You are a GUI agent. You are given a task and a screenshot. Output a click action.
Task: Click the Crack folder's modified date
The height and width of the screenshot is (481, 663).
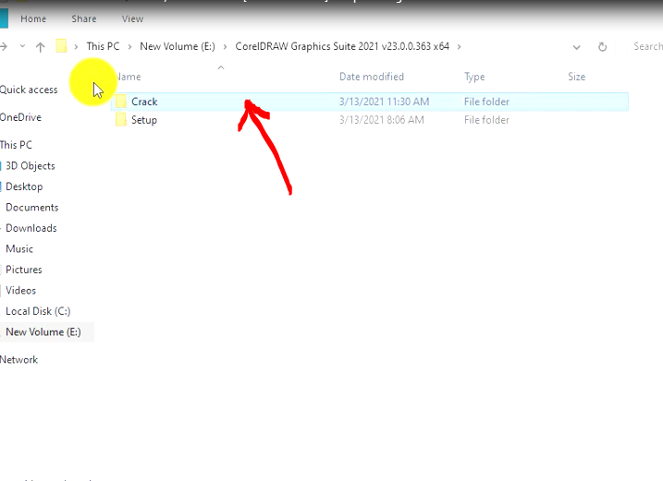click(384, 102)
